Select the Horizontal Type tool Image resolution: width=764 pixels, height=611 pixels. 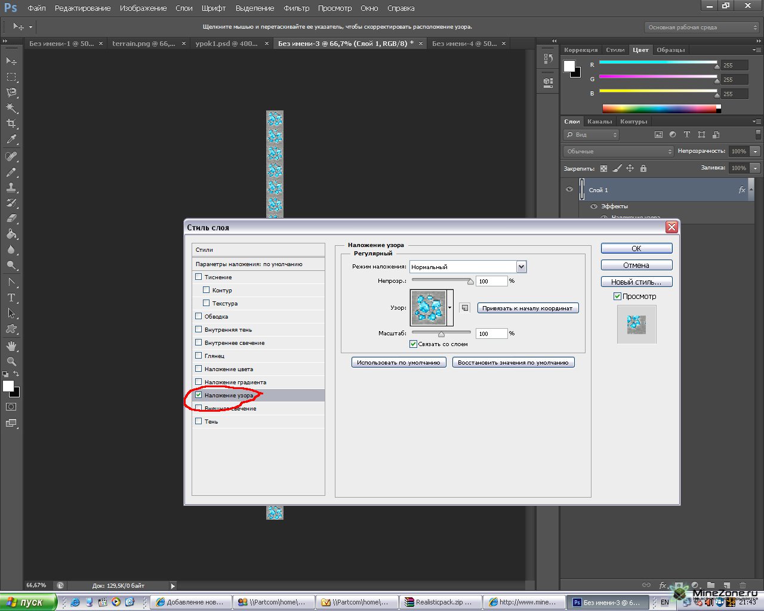[x=11, y=298]
